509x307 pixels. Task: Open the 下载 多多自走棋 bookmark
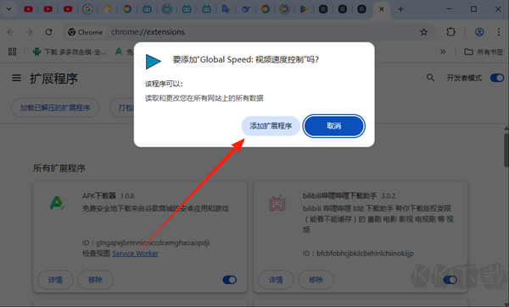(x=70, y=52)
